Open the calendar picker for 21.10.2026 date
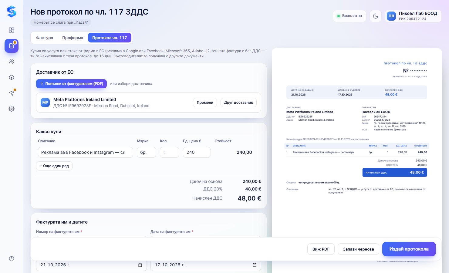This screenshot has width=449, height=273. (140, 265)
